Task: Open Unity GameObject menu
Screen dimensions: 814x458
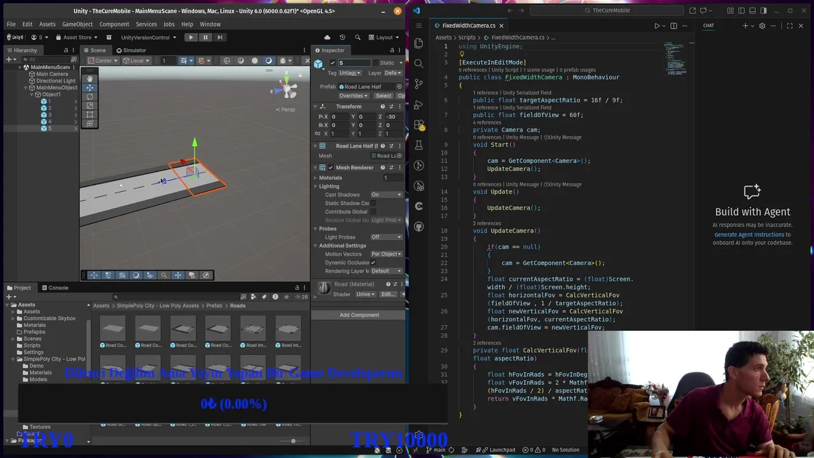Action: (x=78, y=24)
